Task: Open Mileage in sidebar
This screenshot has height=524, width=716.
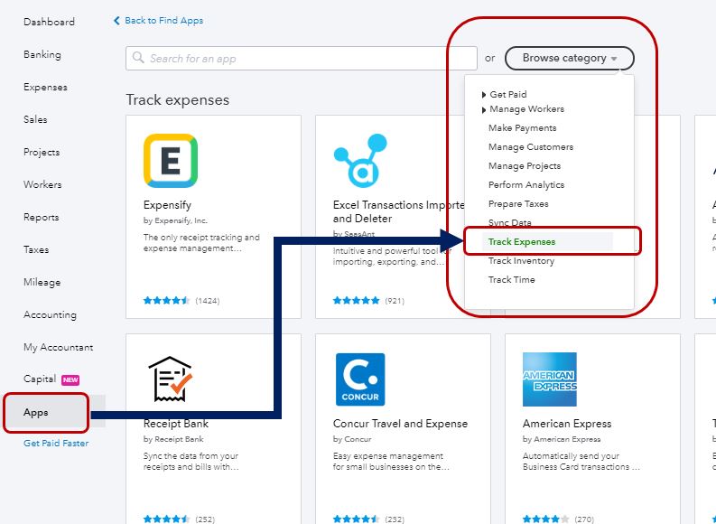Action: [42, 283]
